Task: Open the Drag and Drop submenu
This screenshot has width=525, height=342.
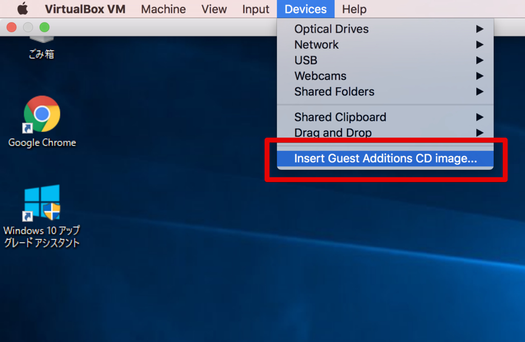Action: pos(385,133)
